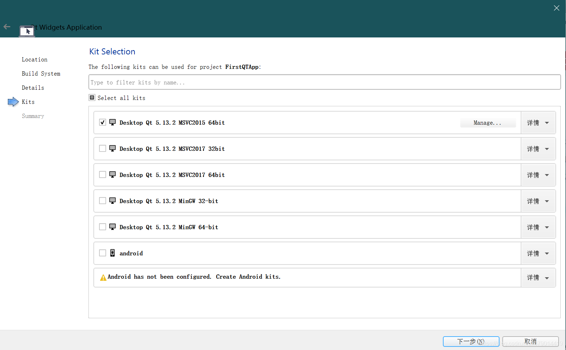Expand 详情 details for MinGW 64-bit kit
Viewport: 566px width, 350px height.
(x=538, y=227)
